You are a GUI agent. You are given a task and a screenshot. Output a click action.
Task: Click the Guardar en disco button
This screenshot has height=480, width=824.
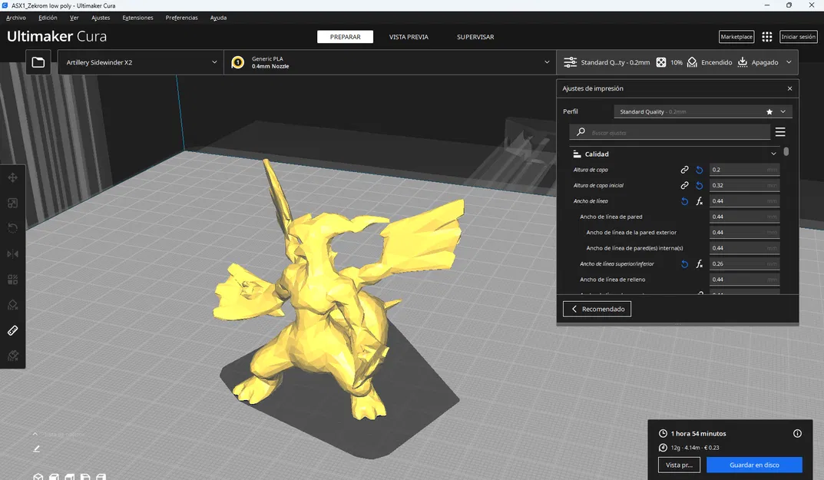click(753, 465)
